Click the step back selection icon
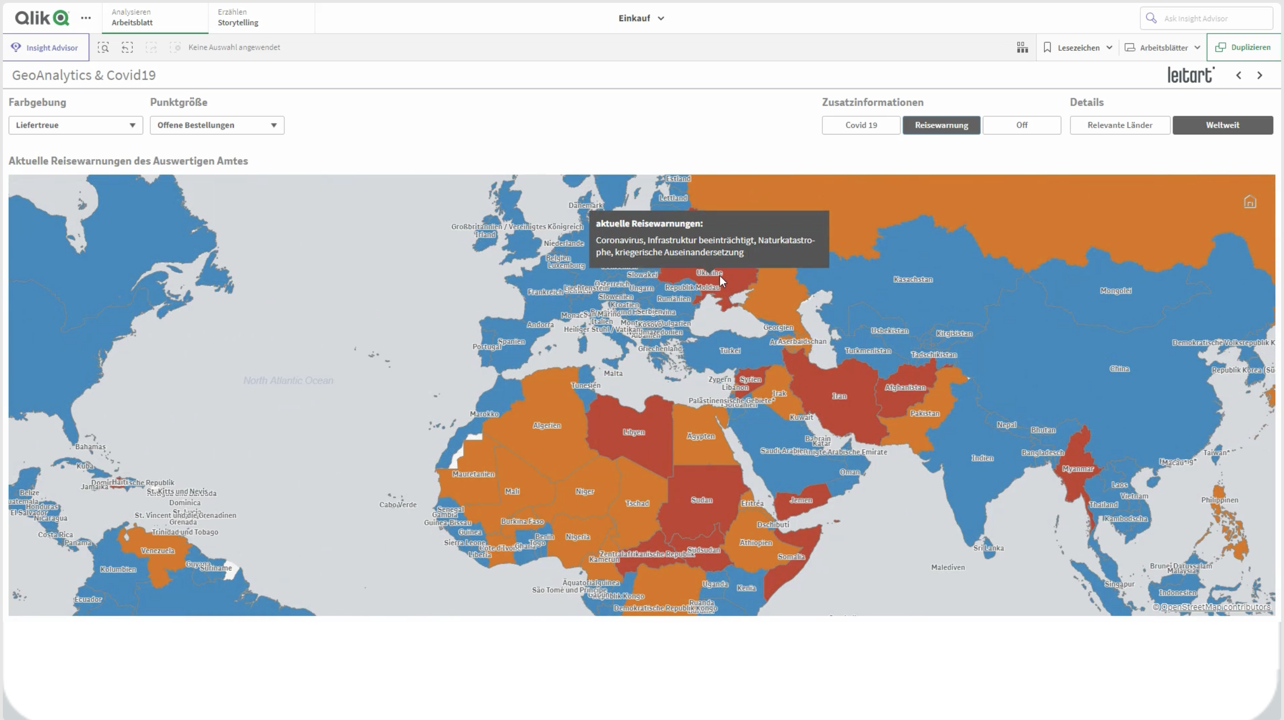 127,47
